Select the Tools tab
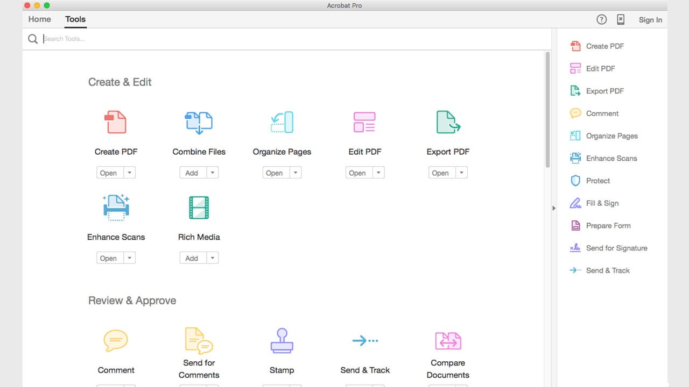The width and height of the screenshot is (689, 387). [x=75, y=19]
